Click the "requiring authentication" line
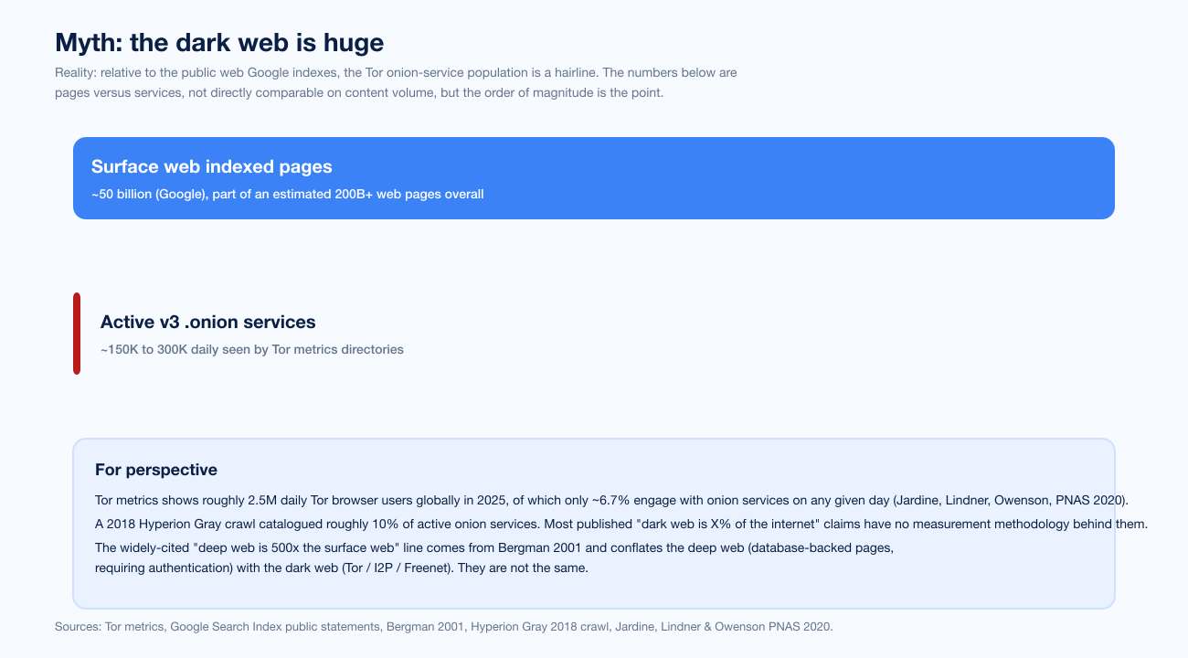 [x=342, y=568]
